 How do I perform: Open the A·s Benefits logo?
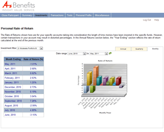pos(19,6)
